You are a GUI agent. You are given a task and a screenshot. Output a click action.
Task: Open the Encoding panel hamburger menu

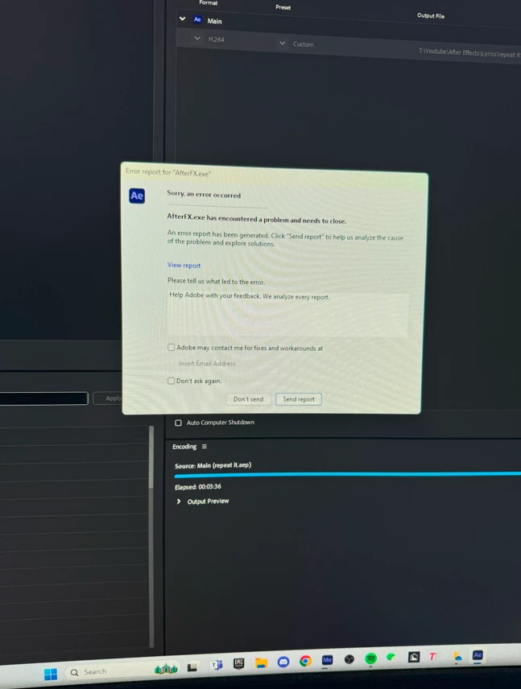click(204, 447)
